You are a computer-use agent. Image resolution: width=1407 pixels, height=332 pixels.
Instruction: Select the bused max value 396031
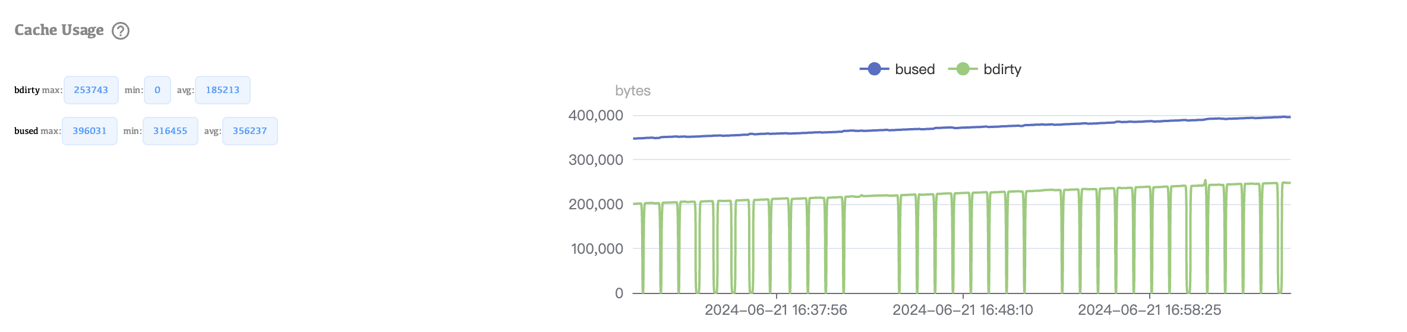pos(90,131)
